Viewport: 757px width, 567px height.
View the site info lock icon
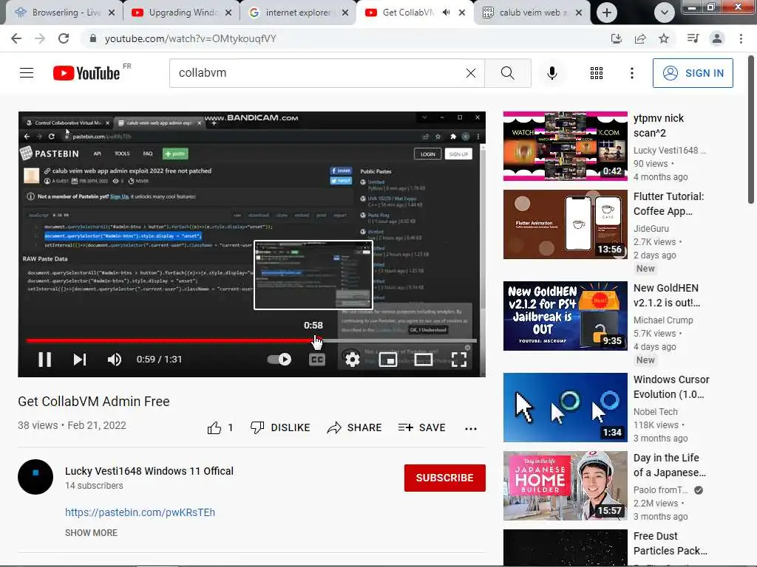(x=92, y=38)
